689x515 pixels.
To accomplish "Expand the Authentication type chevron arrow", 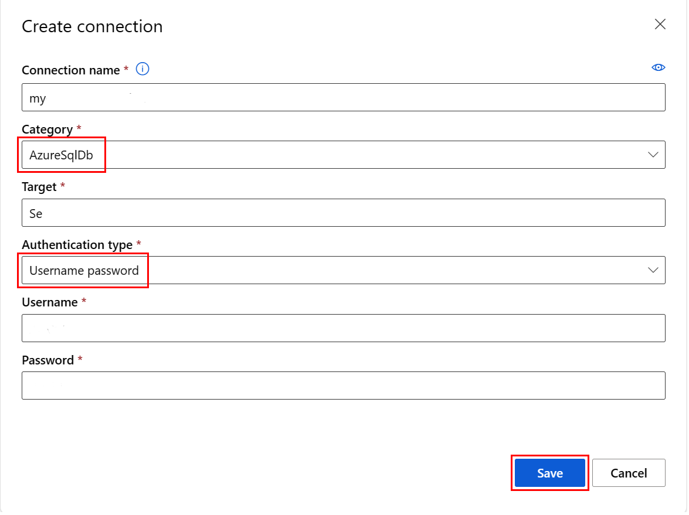I will [x=653, y=270].
